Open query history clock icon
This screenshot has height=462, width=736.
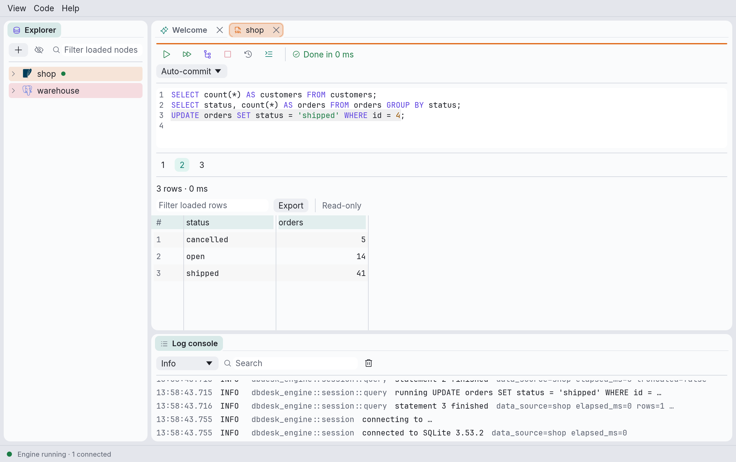[x=248, y=54]
